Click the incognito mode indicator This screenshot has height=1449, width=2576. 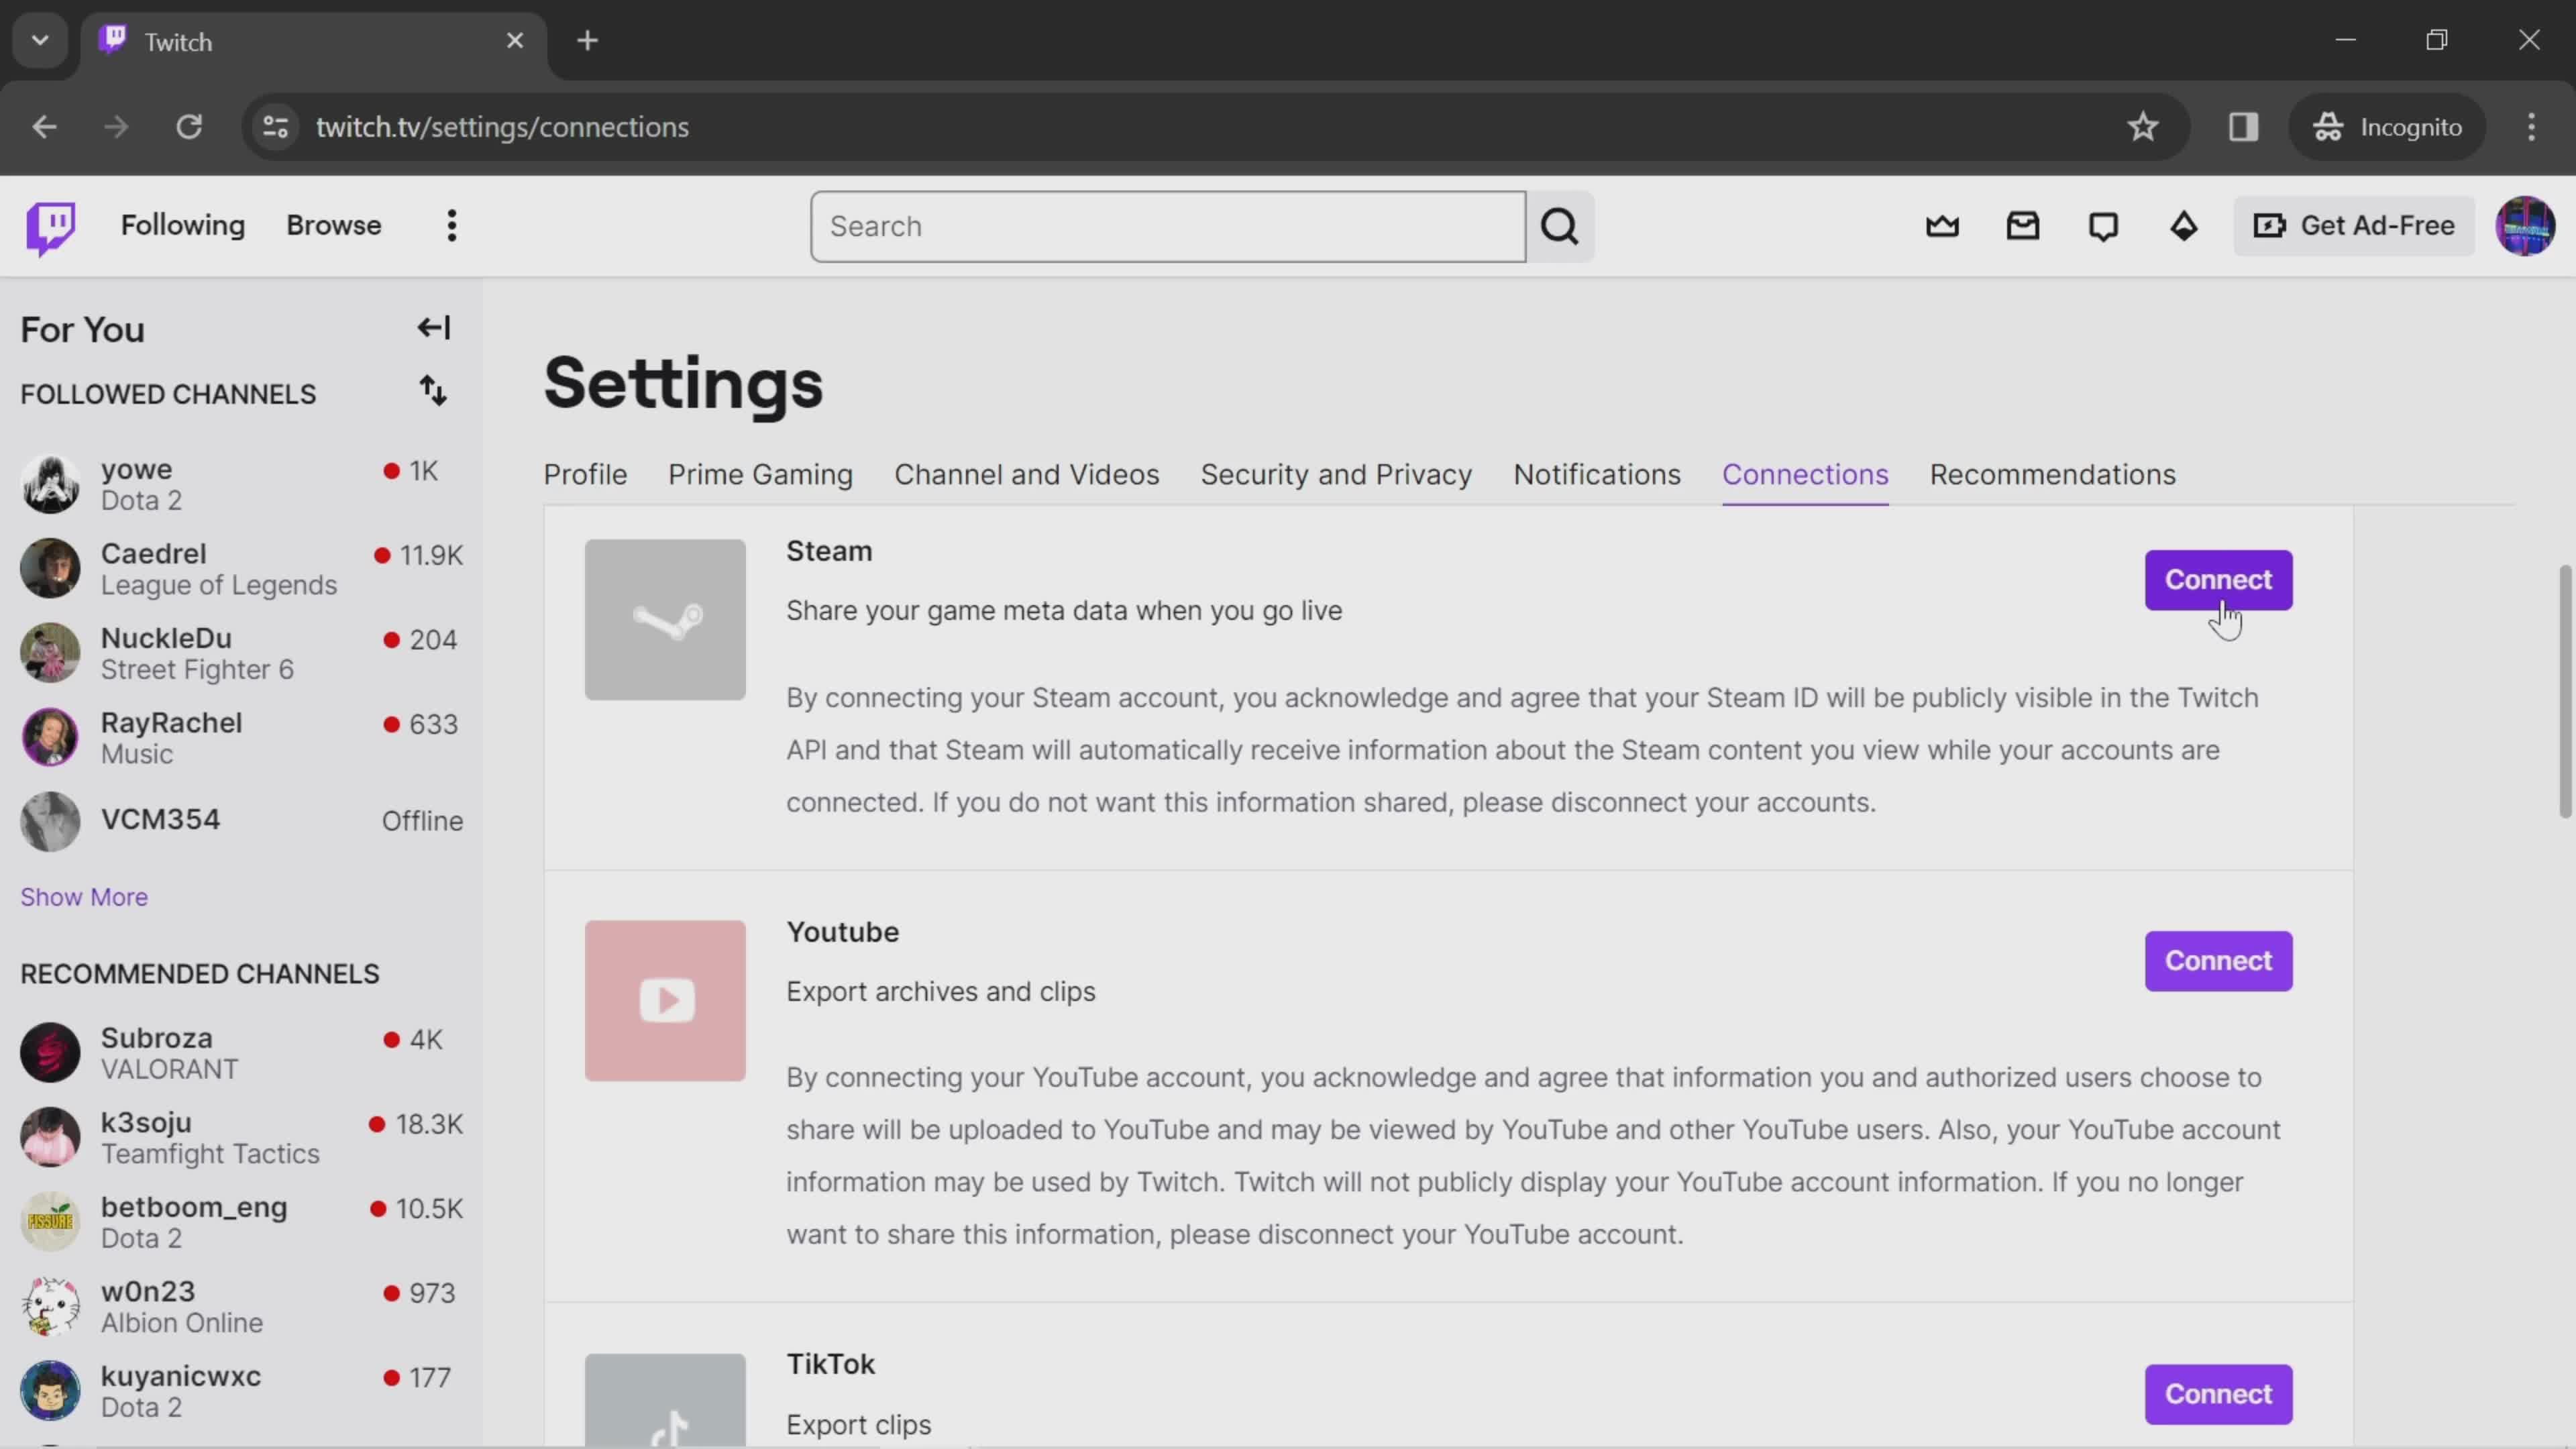pyautogui.click(x=2387, y=125)
